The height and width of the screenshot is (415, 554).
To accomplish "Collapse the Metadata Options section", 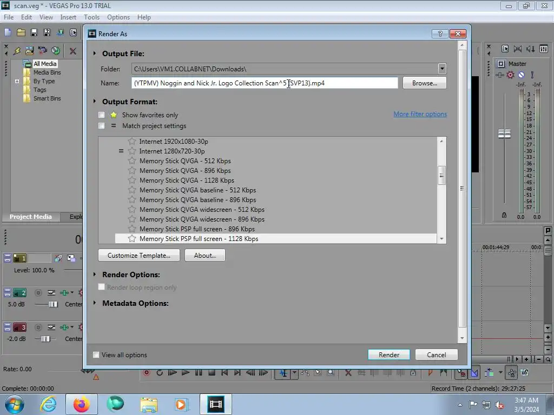I will [x=94, y=303].
